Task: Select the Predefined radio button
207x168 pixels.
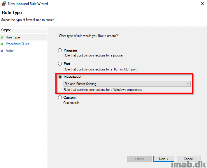Action: 60,77
